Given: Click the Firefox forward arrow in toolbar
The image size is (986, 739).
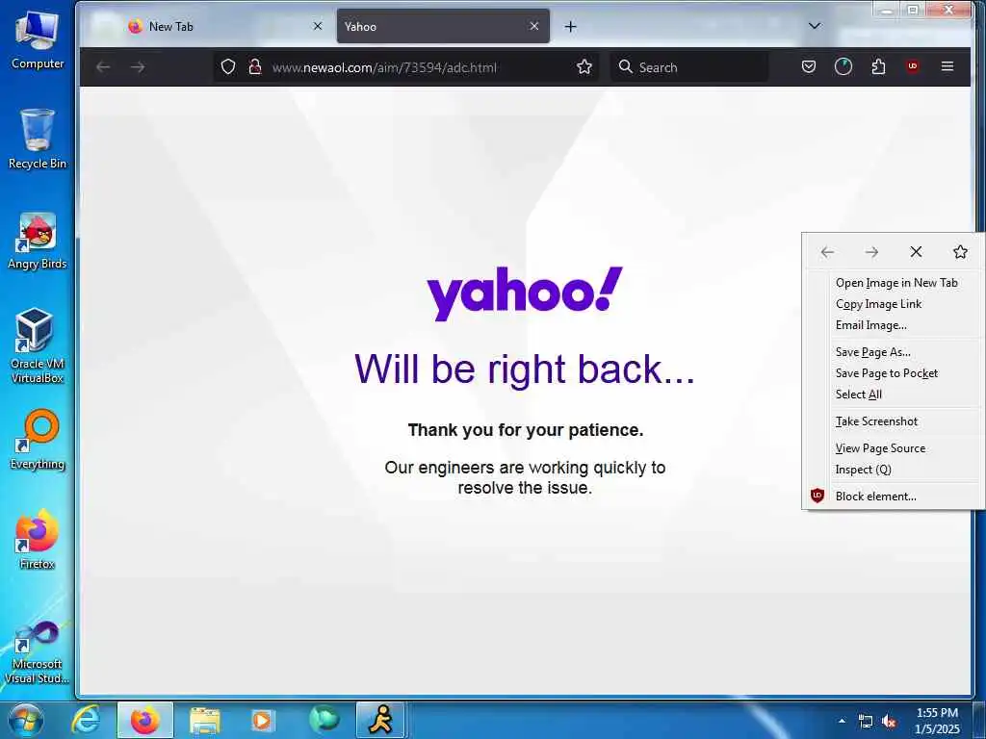Looking at the screenshot, I should tap(138, 66).
